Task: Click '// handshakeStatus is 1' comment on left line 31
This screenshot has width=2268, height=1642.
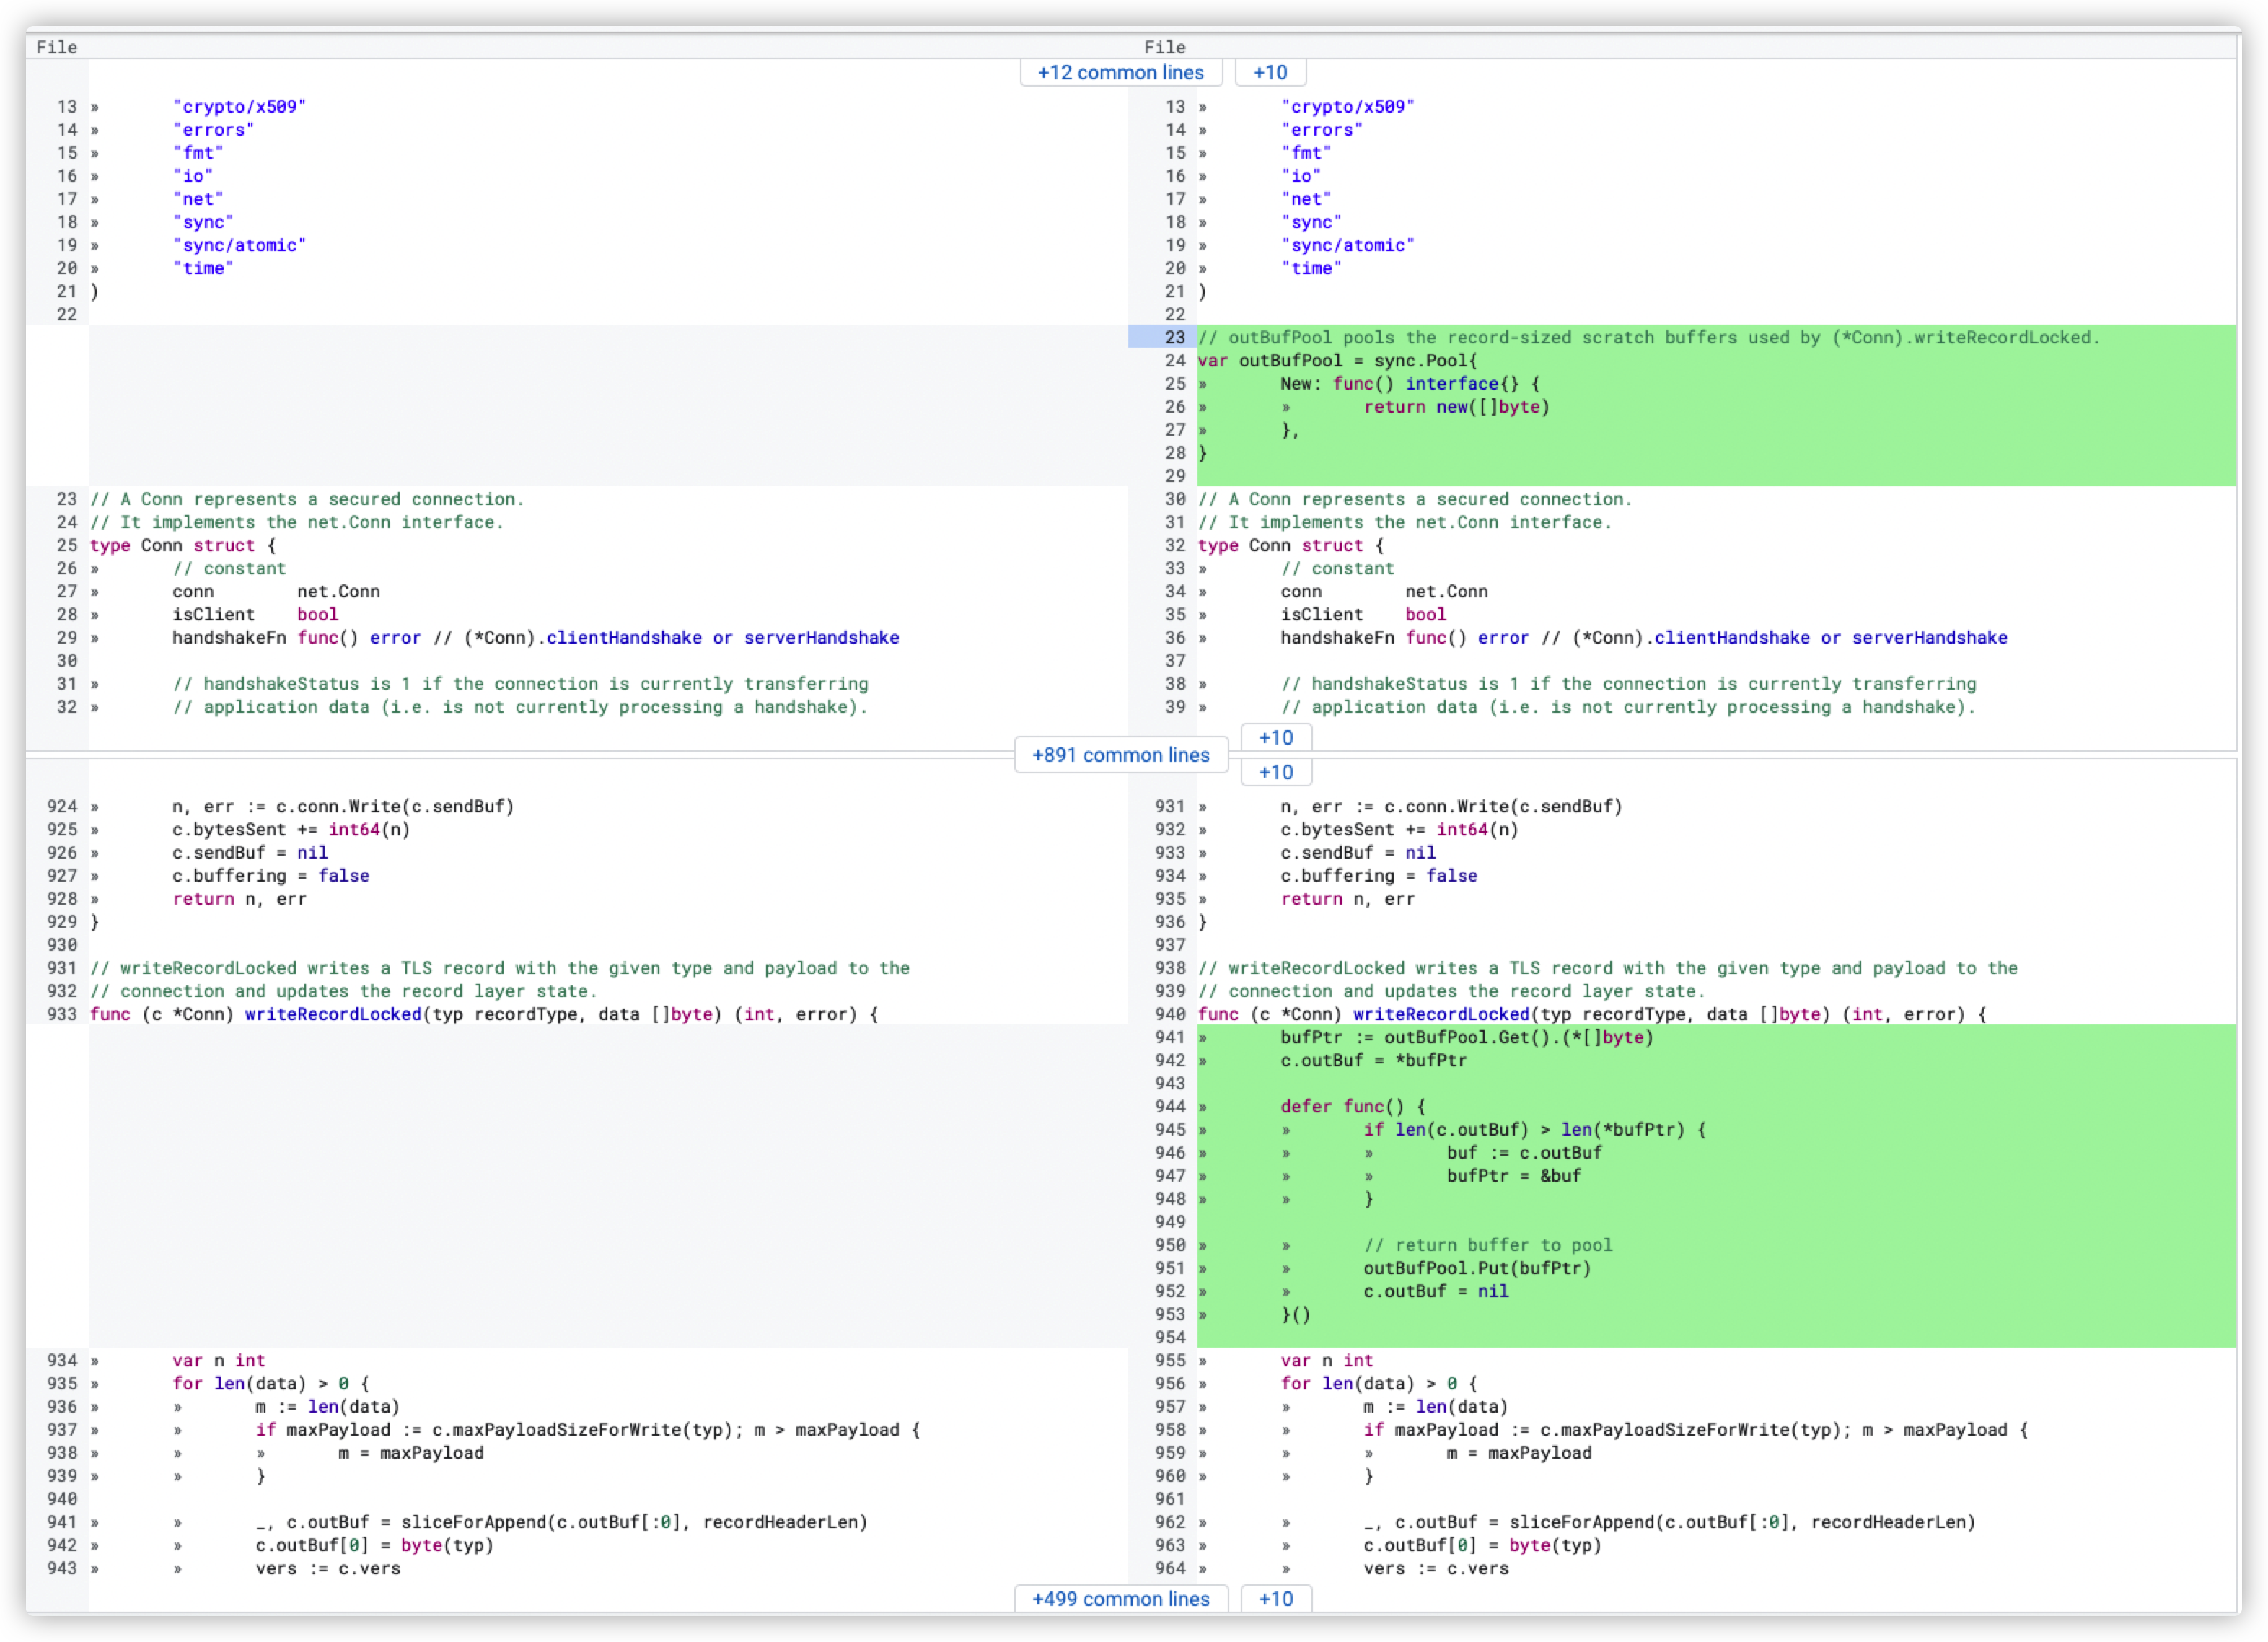Action: [x=520, y=683]
